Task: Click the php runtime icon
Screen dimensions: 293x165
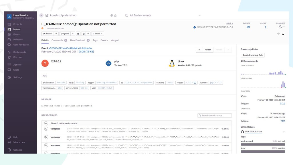Action: 108,63
